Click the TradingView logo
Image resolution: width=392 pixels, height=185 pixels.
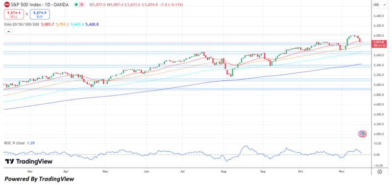(29, 162)
